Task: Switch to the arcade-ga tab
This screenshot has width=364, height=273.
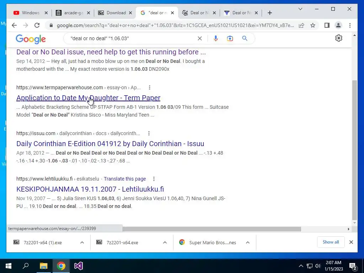Action: point(73,13)
